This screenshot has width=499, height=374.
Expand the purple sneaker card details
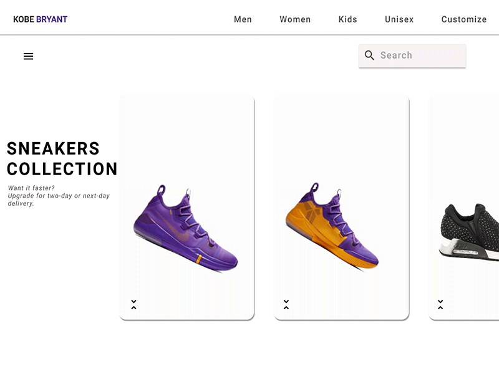(133, 305)
